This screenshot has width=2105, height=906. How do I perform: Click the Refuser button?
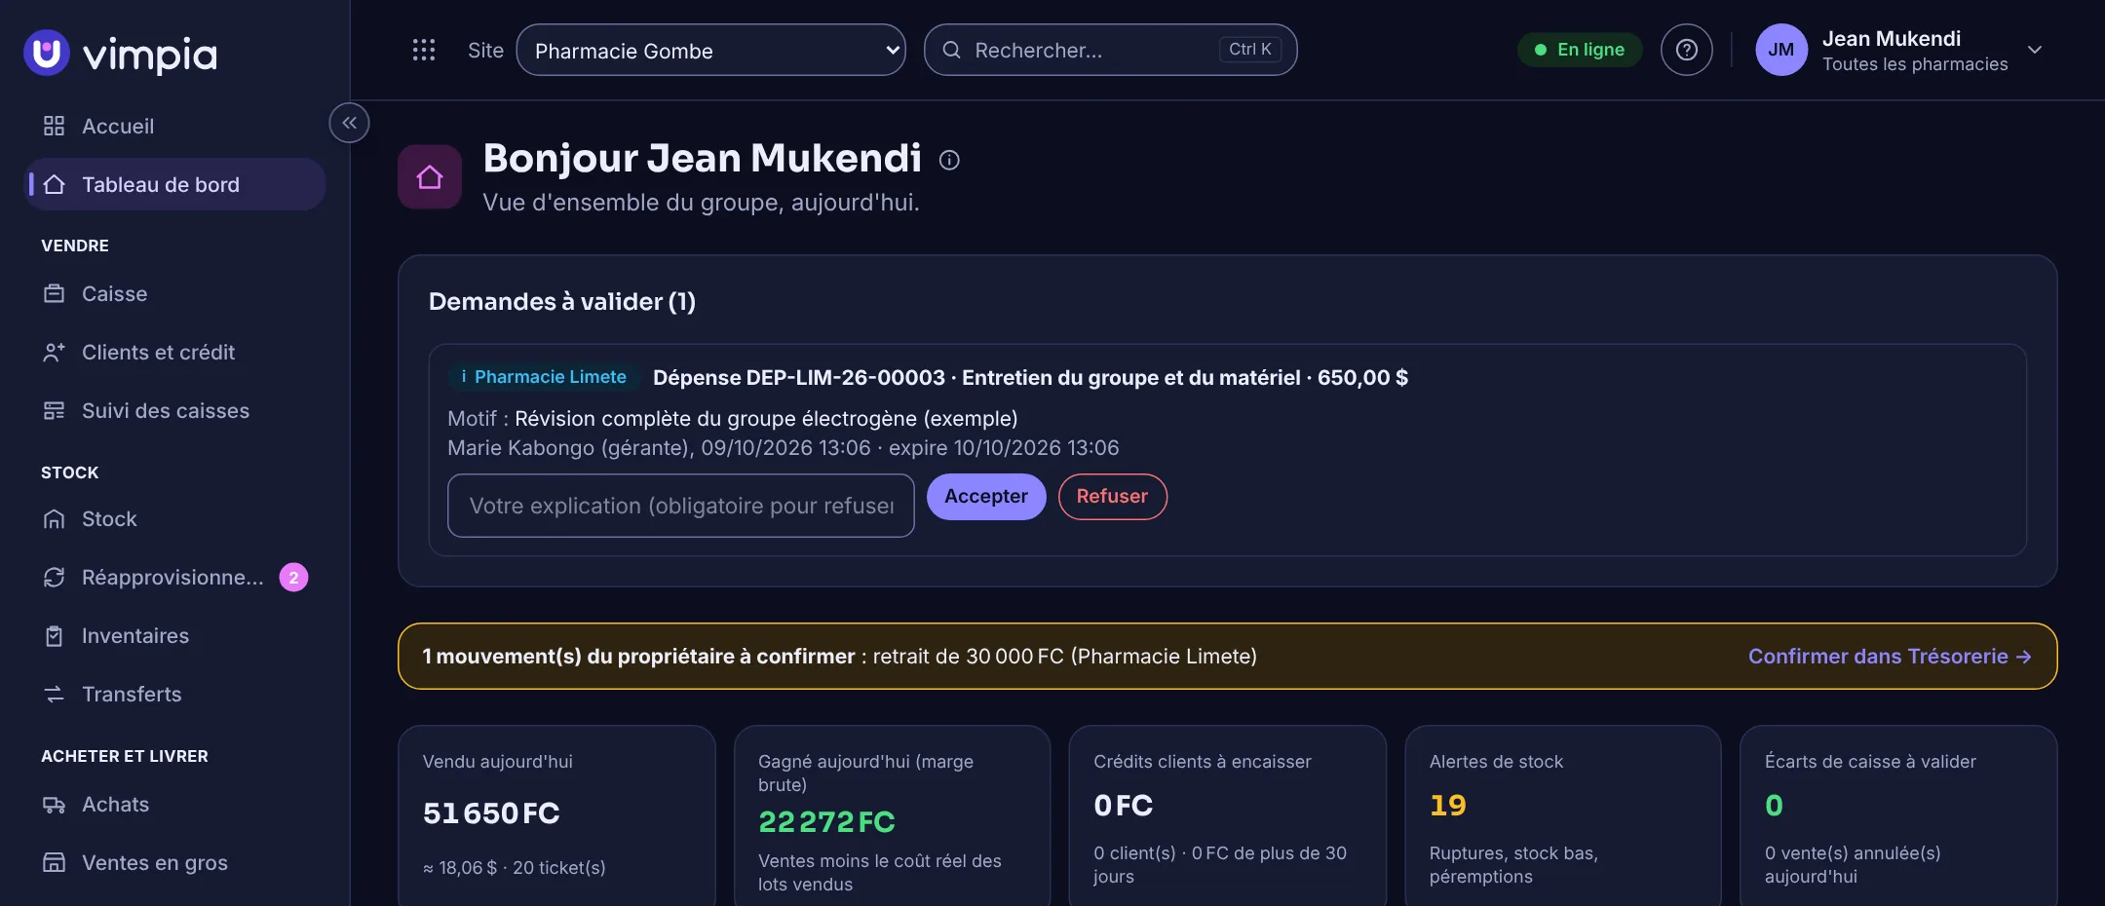(x=1112, y=496)
